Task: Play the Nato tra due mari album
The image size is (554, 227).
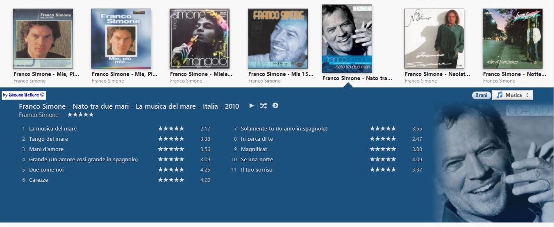Action: (x=252, y=105)
